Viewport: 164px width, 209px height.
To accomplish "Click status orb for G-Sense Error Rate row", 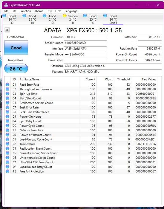I will pos(7,130).
